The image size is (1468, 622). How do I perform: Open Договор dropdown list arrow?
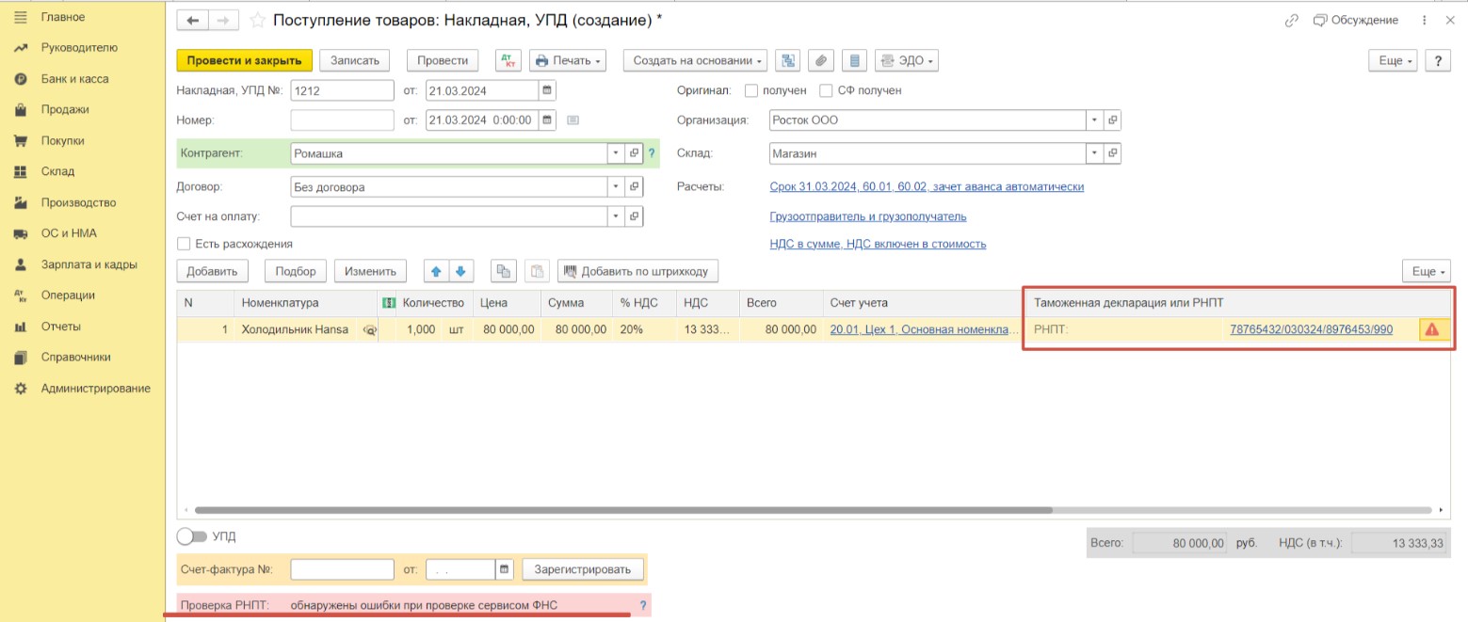click(x=616, y=186)
